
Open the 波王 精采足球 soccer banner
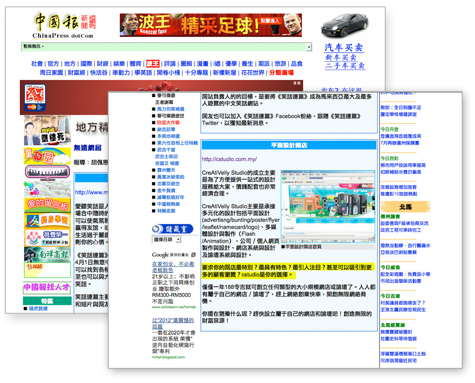(211, 25)
